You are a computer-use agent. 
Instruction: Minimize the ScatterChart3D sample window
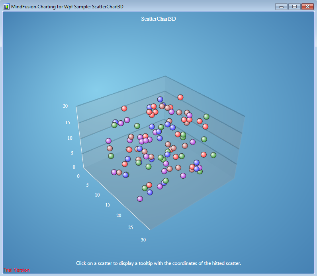(x=281, y=6)
